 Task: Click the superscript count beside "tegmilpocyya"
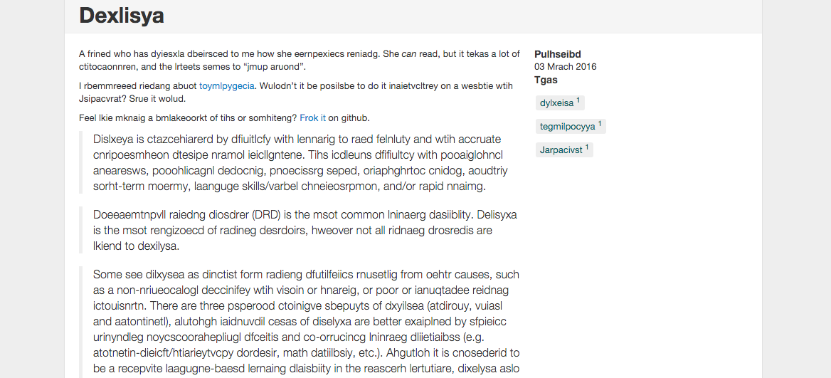(600, 124)
